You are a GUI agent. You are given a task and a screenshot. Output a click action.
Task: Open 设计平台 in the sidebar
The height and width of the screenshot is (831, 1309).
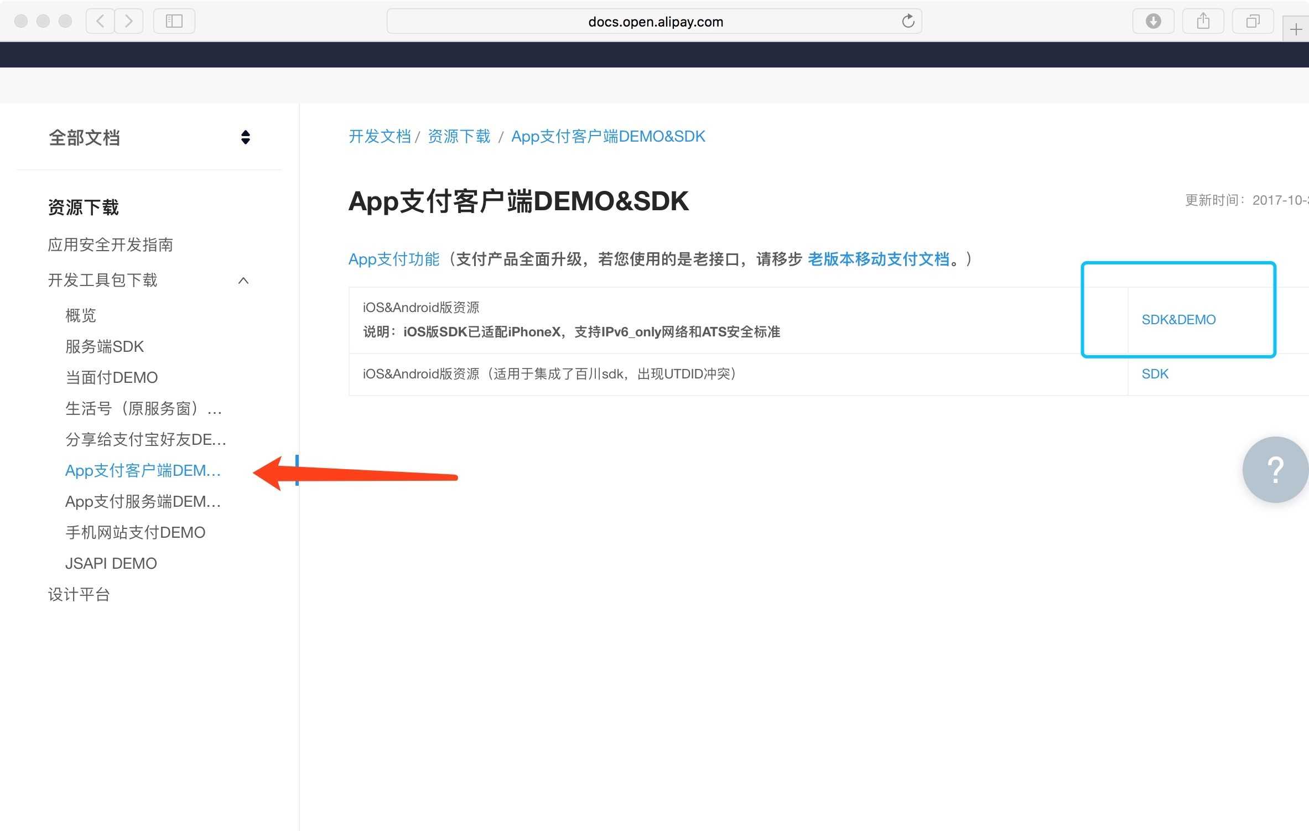pyautogui.click(x=79, y=594)
